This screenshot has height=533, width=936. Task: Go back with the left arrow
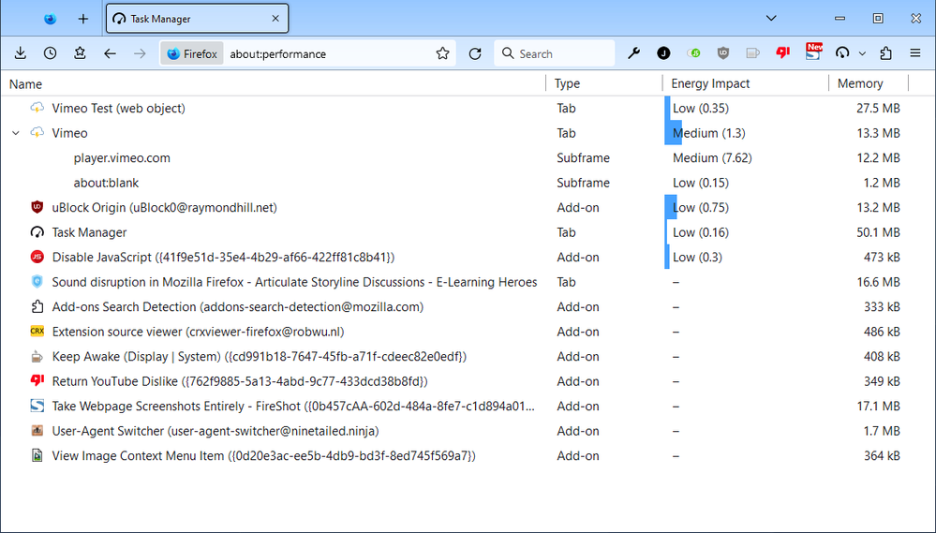click(110, 53)
